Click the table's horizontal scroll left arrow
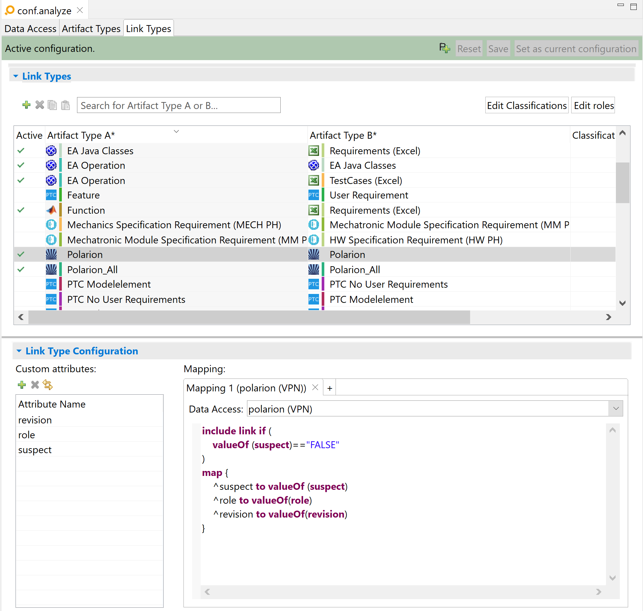The image size is (643, 611). coord(21,317)
